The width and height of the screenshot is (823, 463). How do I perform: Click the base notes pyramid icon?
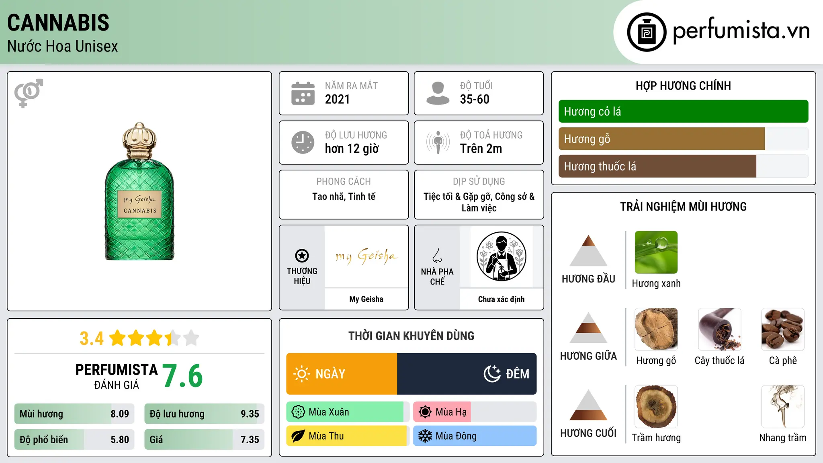pos(588,405)
